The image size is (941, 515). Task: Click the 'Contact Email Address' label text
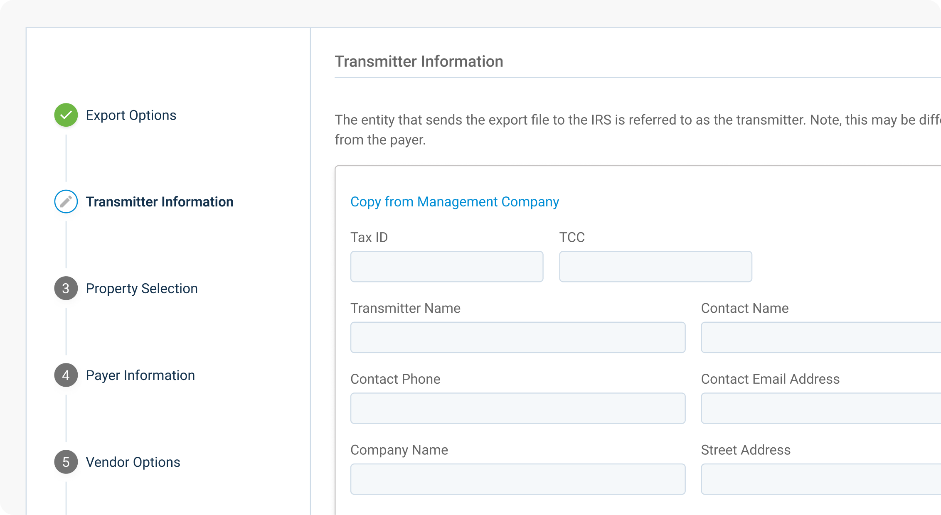click(770, 379)
